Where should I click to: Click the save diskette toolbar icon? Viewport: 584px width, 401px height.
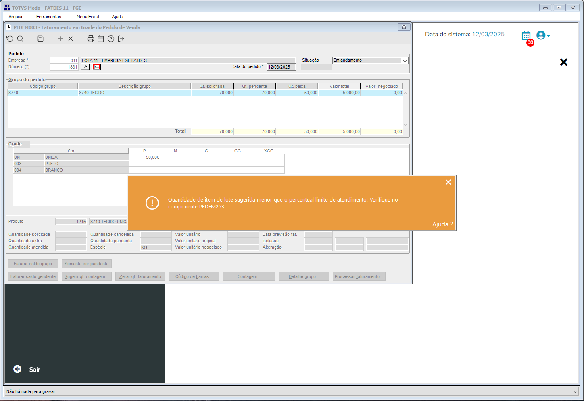click(40, 39)
